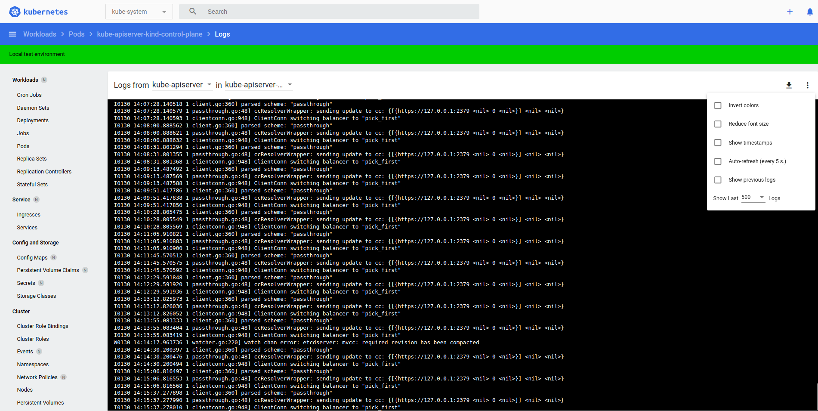The image size is (818, 411).
Task: Click the search magnifier icon
Action: 192,11
